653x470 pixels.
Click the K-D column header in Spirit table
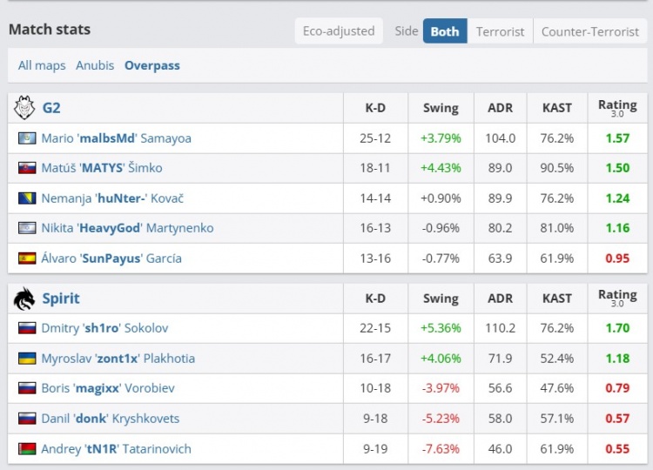point(375,299)
